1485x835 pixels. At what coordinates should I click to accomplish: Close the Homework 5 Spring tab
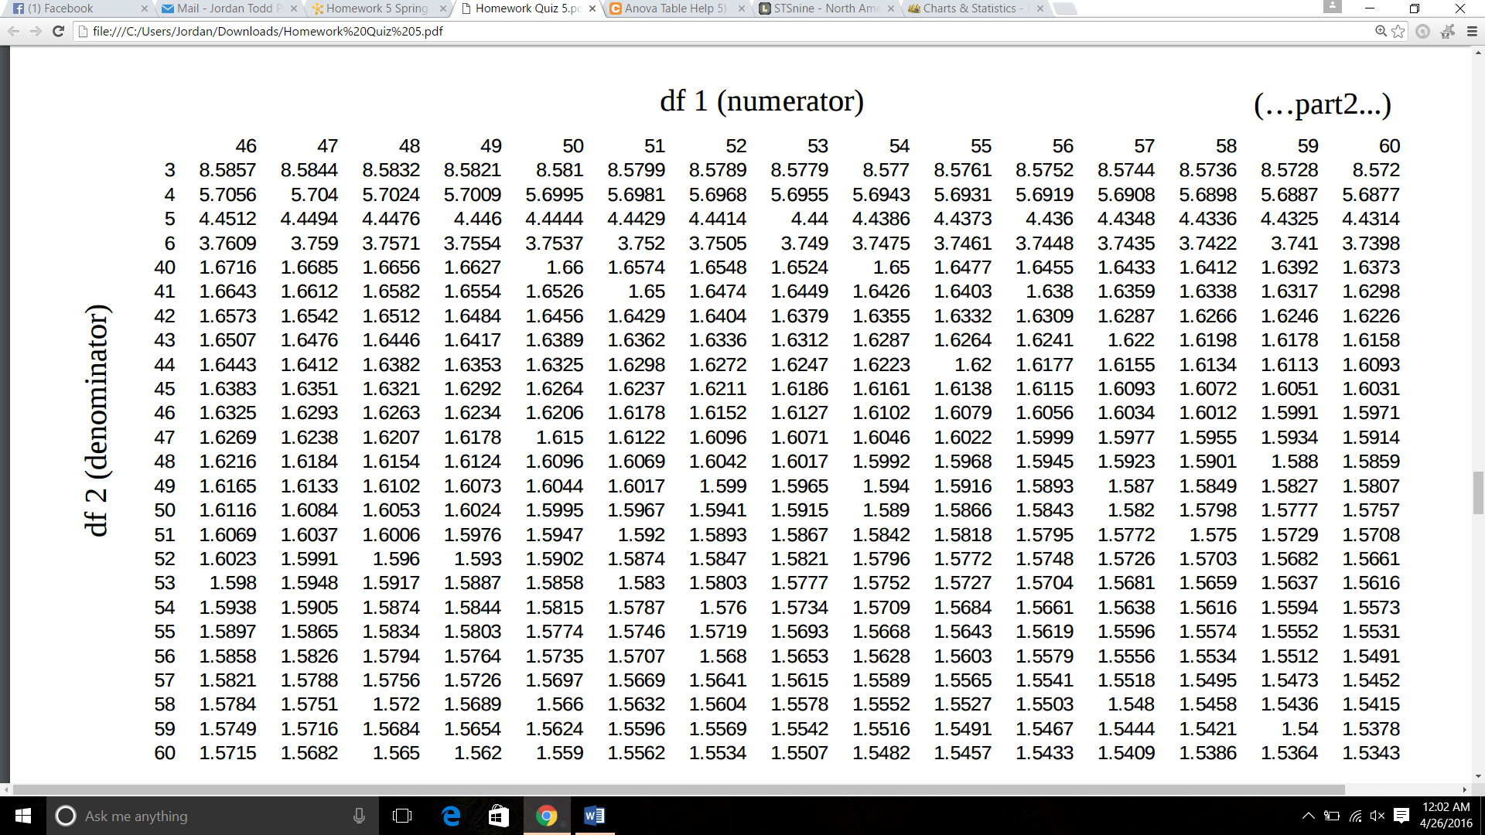443,9
